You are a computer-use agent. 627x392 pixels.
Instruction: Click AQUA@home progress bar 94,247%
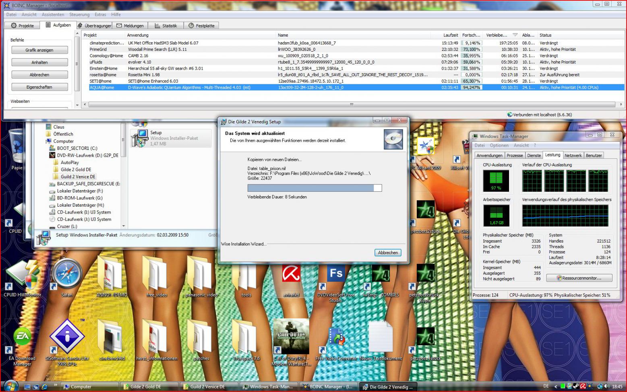(472, 87)
